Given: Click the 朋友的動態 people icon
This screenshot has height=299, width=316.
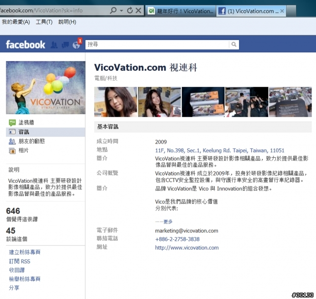Looking at the screenshot, I should [12, 141].
